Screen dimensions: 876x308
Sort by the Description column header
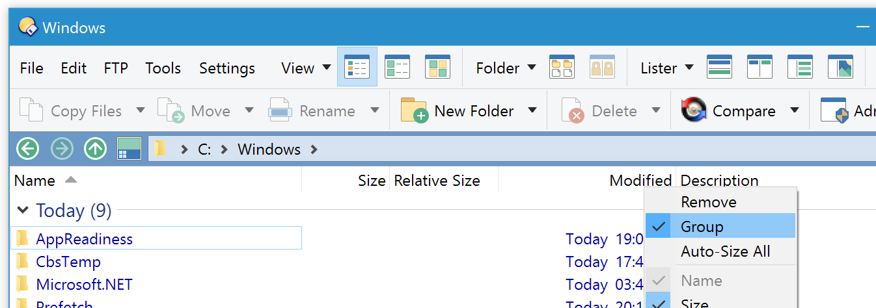tap(719, 180)
